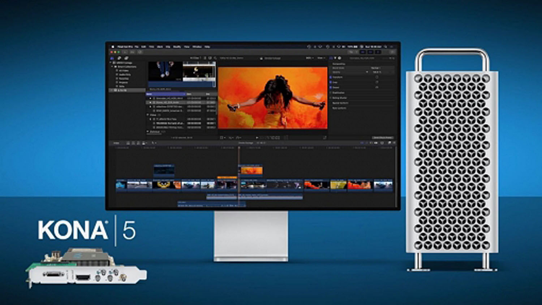Open the Modify menu
Viewport: 542px width, 305px height.
pyautogui.click(x=177, y=47)
